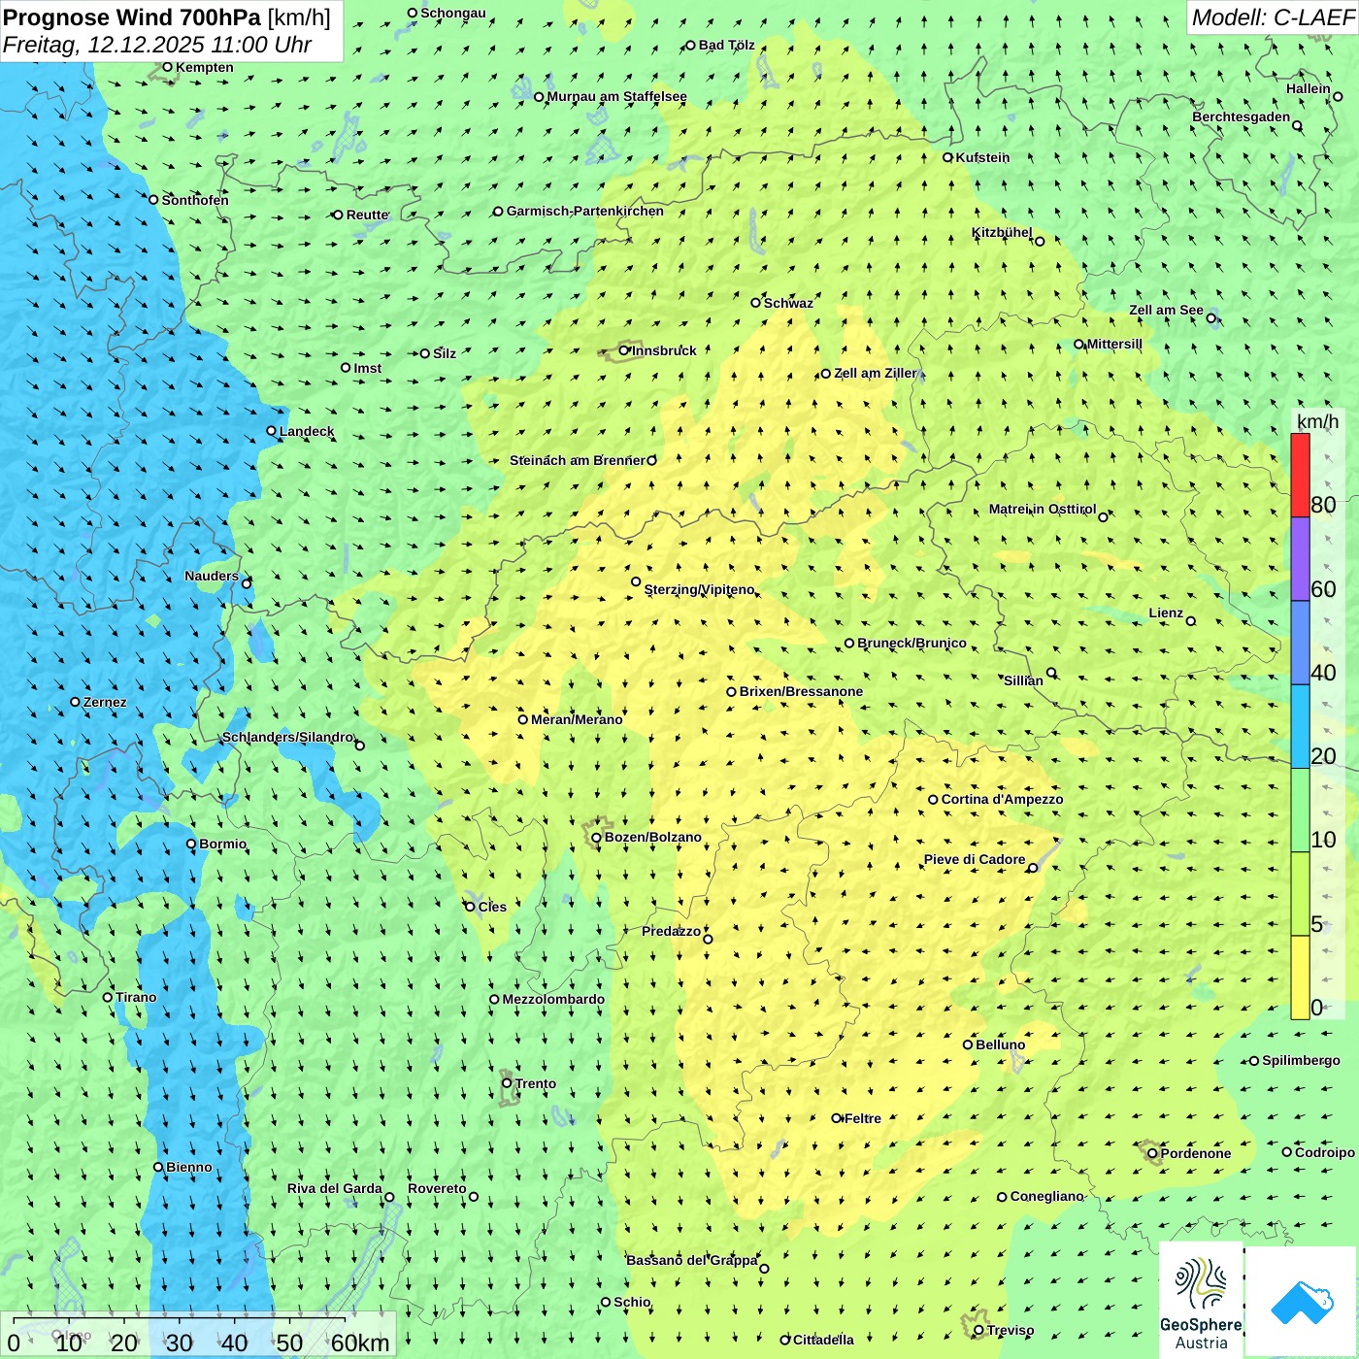The width and height of the screenshot is (1359, 1359).
Task: Click the 'Bad Tölz' label
Action: click(x=727, y=45)
